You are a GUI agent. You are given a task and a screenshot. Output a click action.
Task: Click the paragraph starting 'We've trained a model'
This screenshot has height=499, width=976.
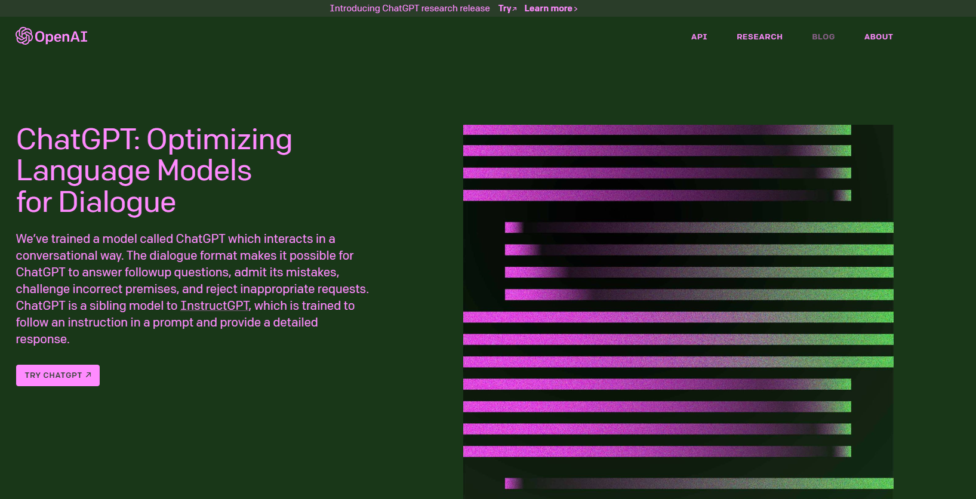tap(192, 289)
